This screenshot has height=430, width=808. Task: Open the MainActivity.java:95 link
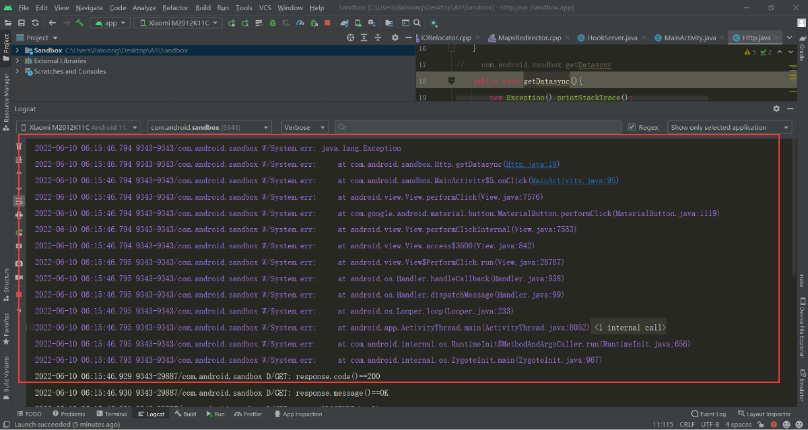[572, 180]
